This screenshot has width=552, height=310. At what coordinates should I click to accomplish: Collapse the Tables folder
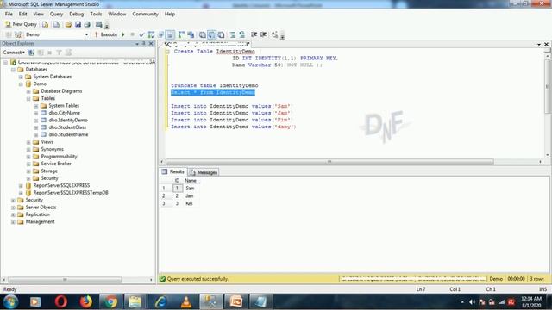28,98
